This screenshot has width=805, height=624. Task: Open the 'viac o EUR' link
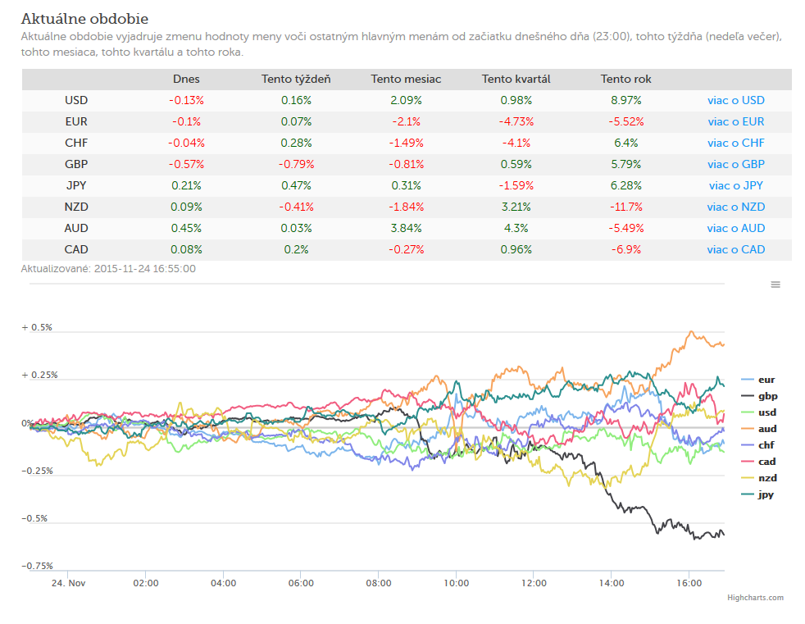[x=735, y=121]
